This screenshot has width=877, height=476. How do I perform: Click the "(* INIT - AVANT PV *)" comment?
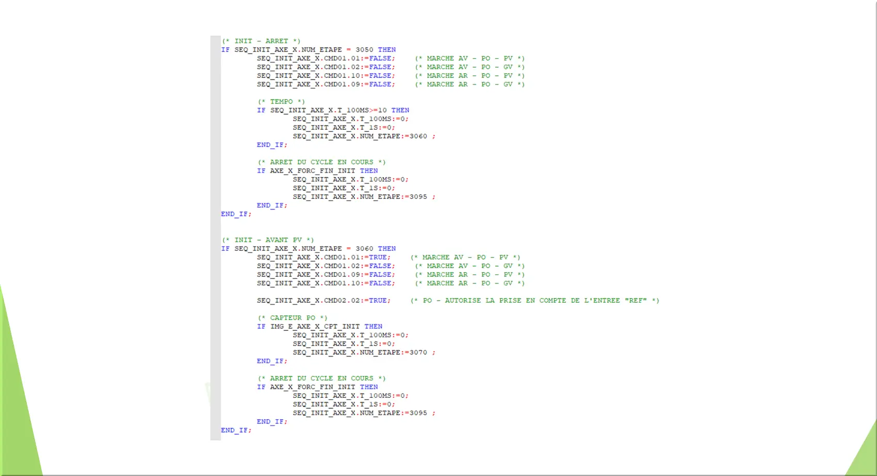(x=268, y=240)
